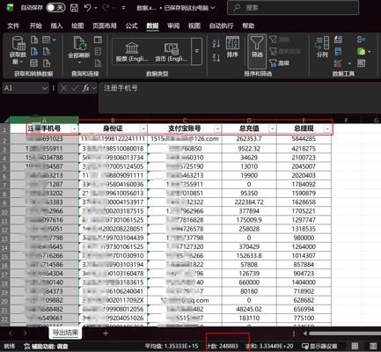Click the Flash Fill icon
The width and height of the screenshot is (381, 352).
[x=338, y=40]
